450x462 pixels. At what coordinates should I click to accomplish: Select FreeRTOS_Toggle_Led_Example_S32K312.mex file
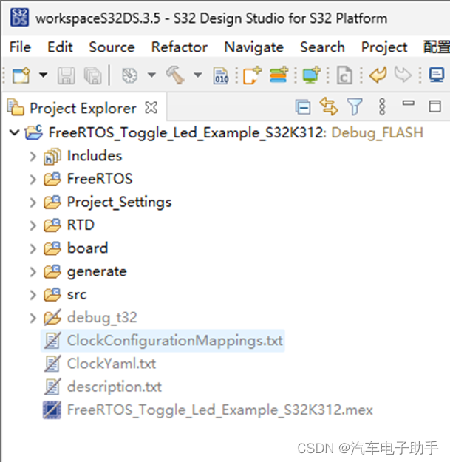(x=220, y=410)
